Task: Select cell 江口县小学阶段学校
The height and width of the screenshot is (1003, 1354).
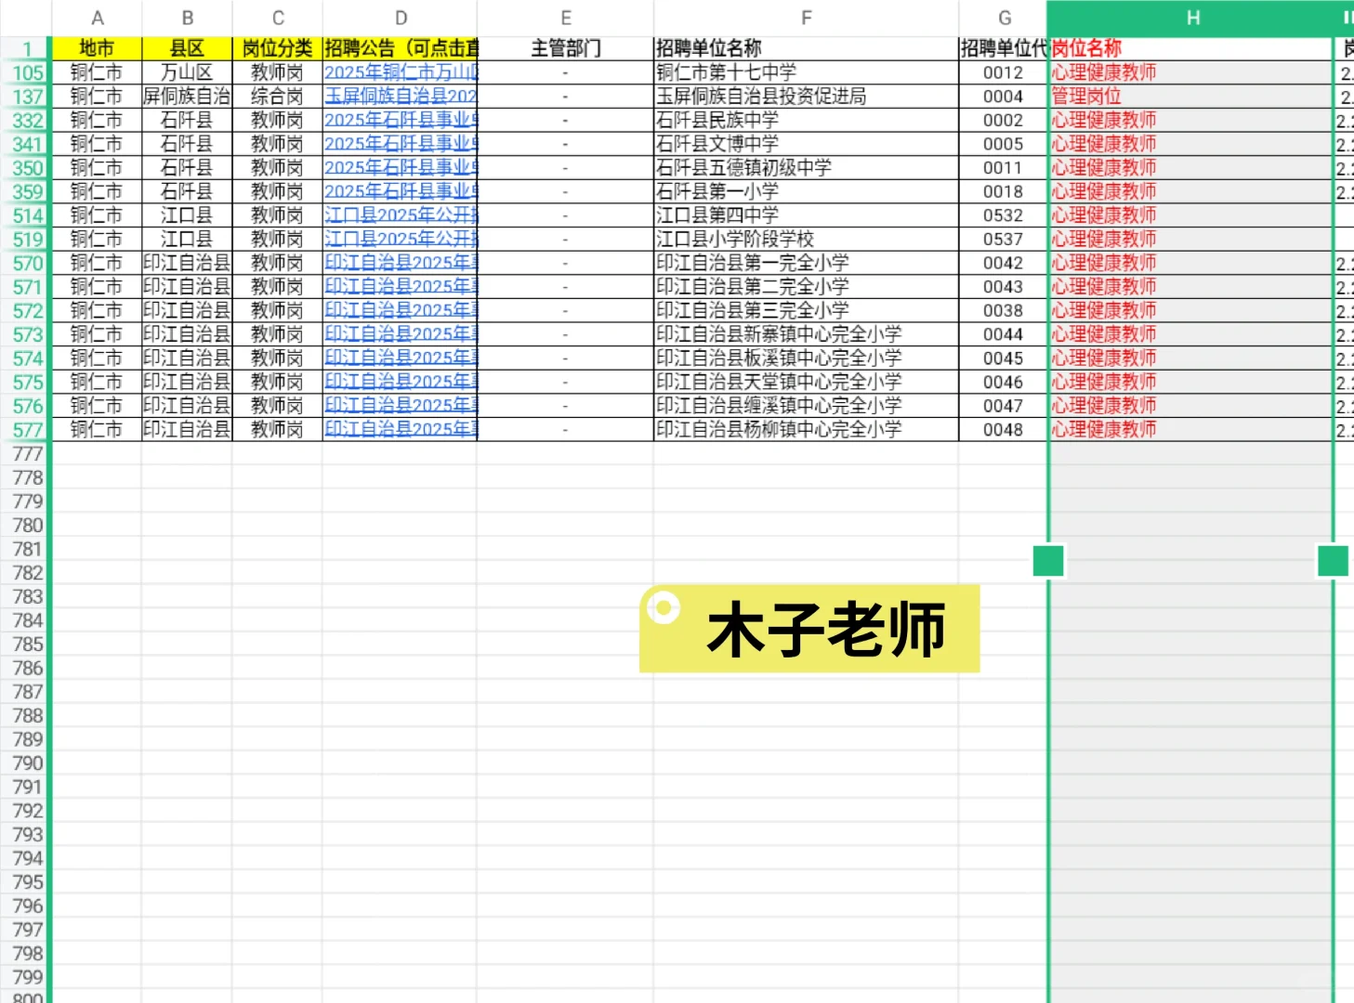Action: (806, 239)
